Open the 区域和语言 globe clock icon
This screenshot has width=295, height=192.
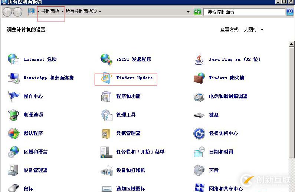(x=13, y=152)
